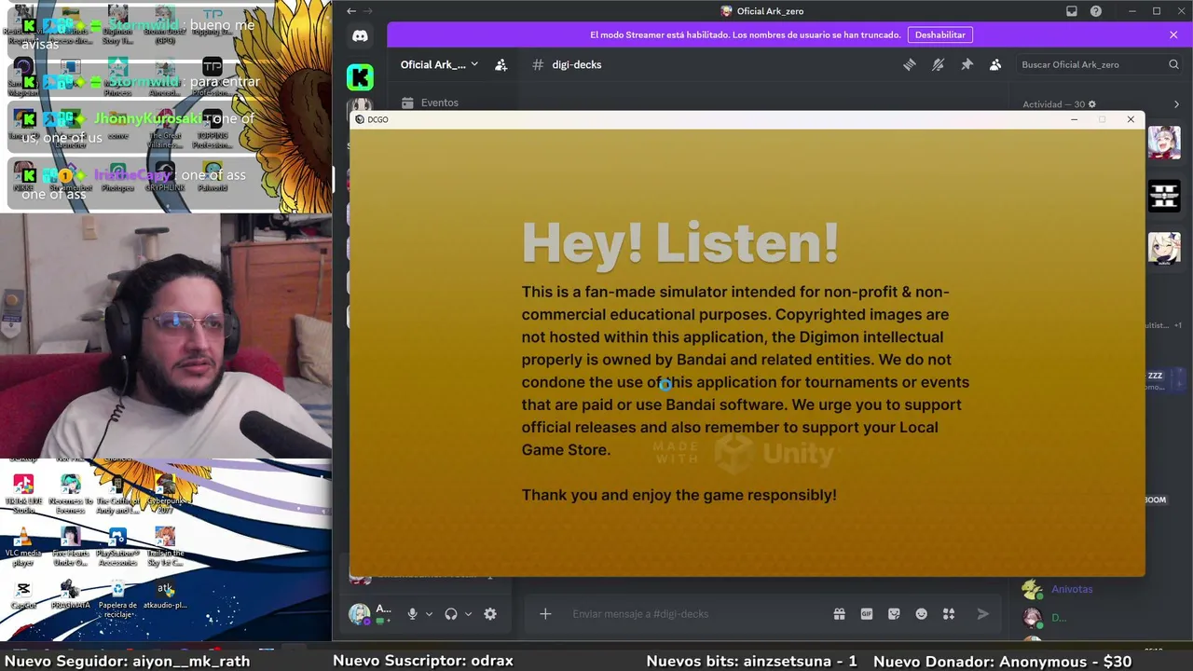Open CapCut desktop shortcut
The image size is (1193, 671).
click(23, 595)
